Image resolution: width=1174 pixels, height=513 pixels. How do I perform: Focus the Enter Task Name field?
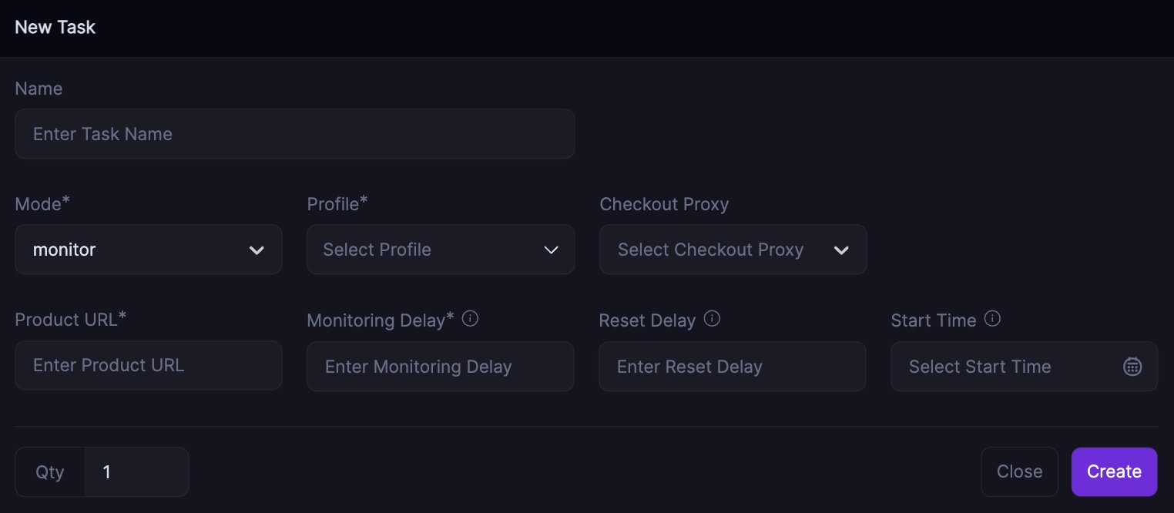tap(294, 134)
